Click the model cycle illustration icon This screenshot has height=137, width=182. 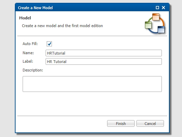click(x=155, y=23)
